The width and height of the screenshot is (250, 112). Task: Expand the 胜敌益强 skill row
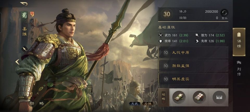(x=193, y=66)
